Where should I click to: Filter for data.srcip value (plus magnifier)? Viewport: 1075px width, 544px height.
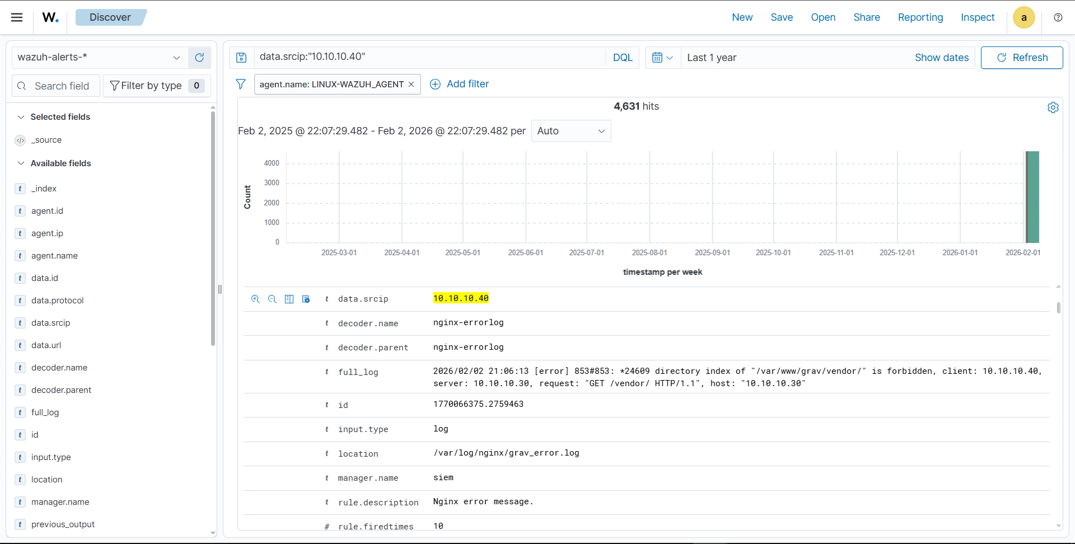pyautogui.click(x=255, y=299)
